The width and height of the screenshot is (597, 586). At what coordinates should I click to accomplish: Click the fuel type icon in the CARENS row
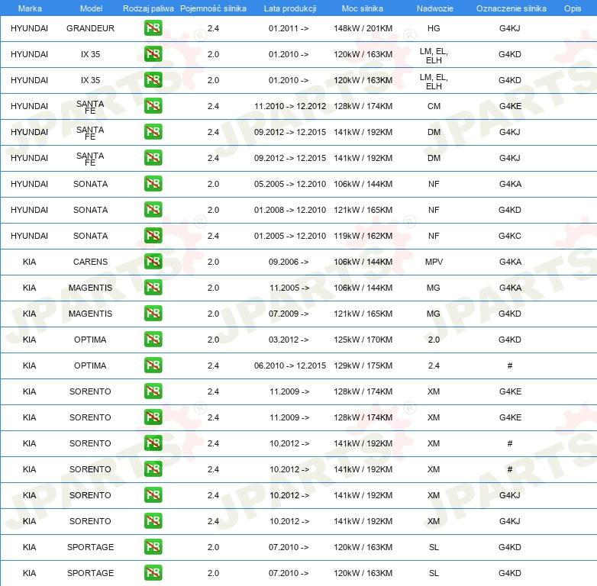pos(153,262)
